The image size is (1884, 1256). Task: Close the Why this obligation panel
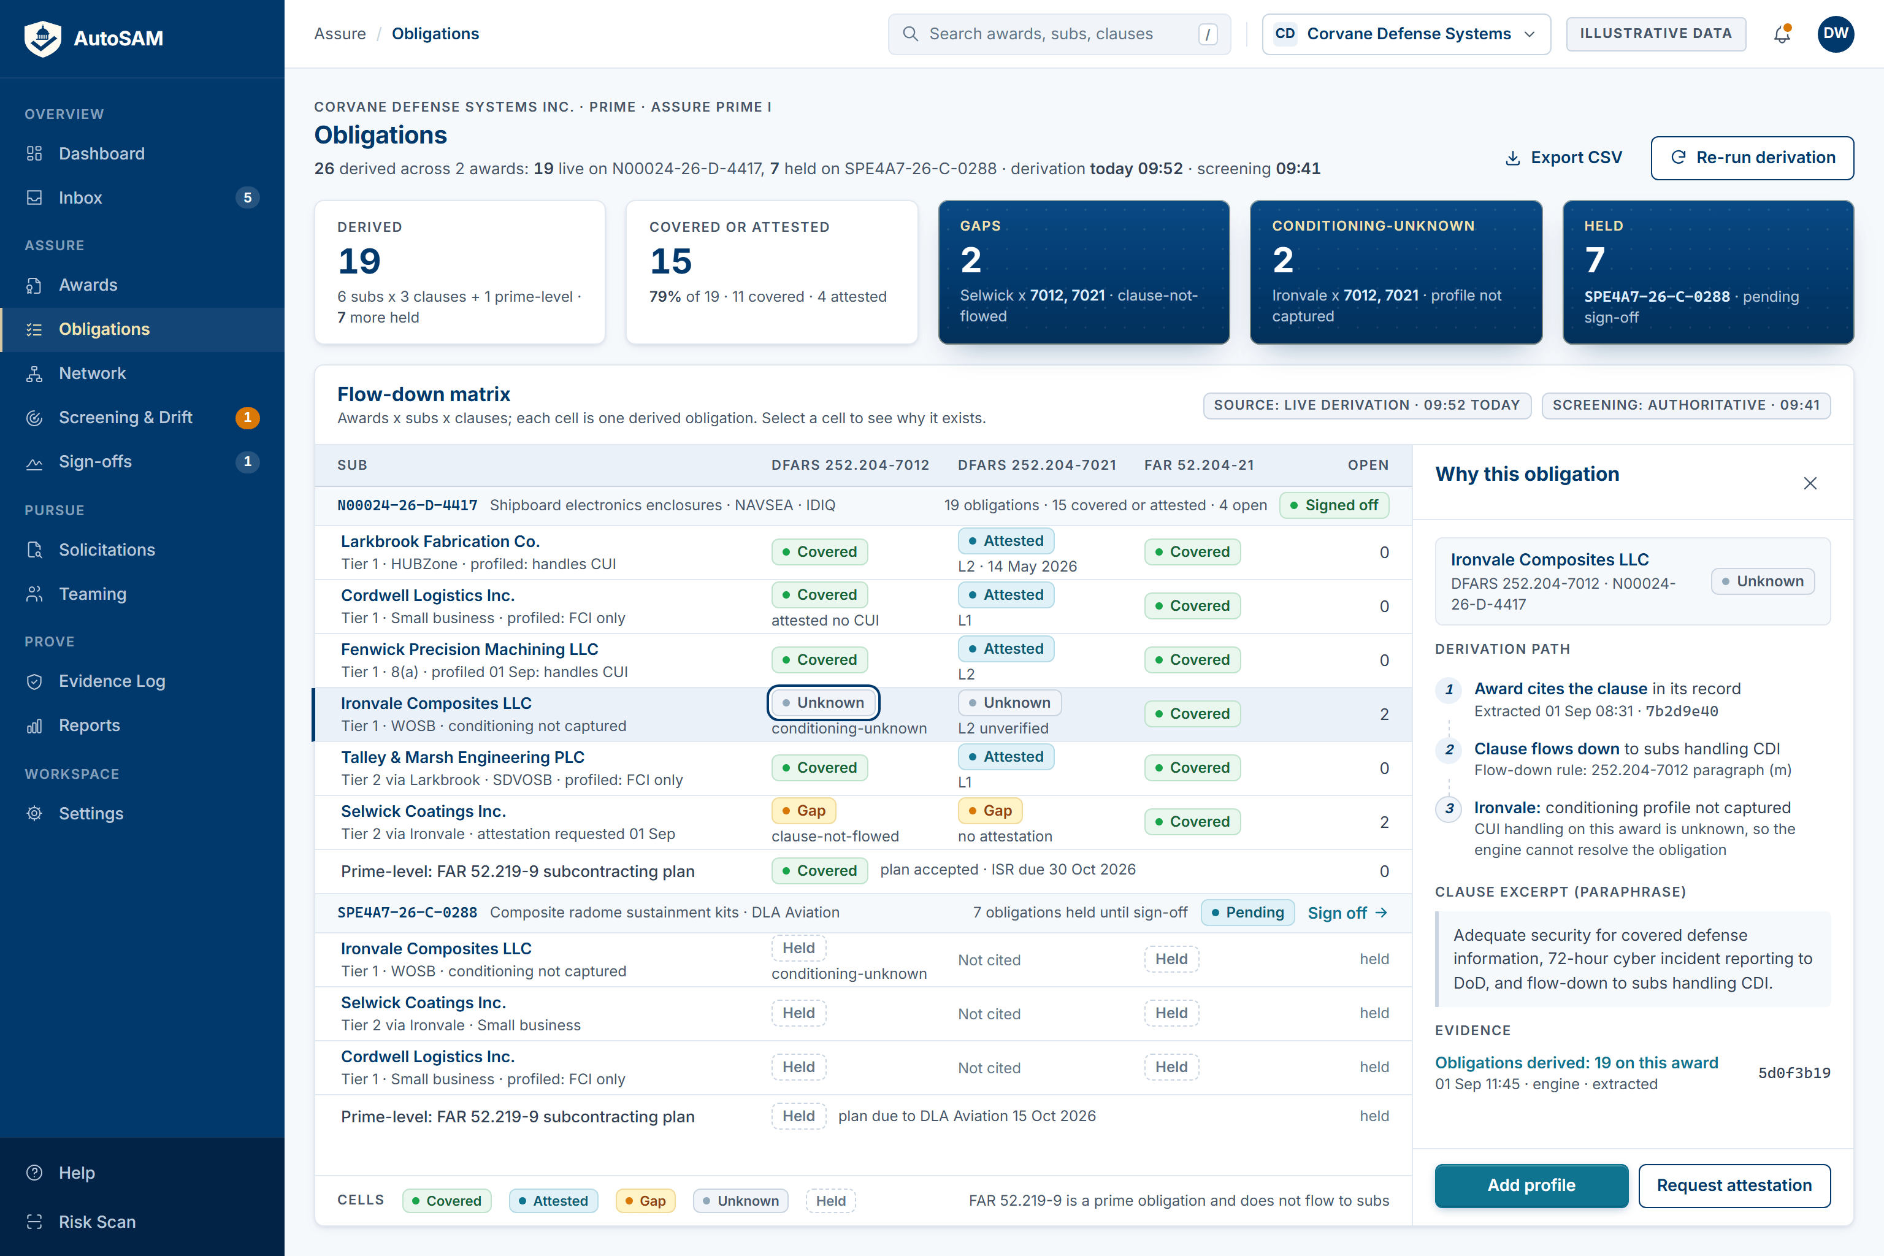click(x=1810, y=483)
